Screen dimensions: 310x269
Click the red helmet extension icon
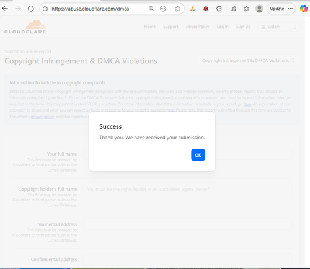pos(206,9)
